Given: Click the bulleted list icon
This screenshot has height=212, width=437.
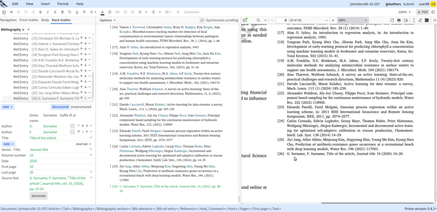Looking at the screenshot, I should click(140, 12).
